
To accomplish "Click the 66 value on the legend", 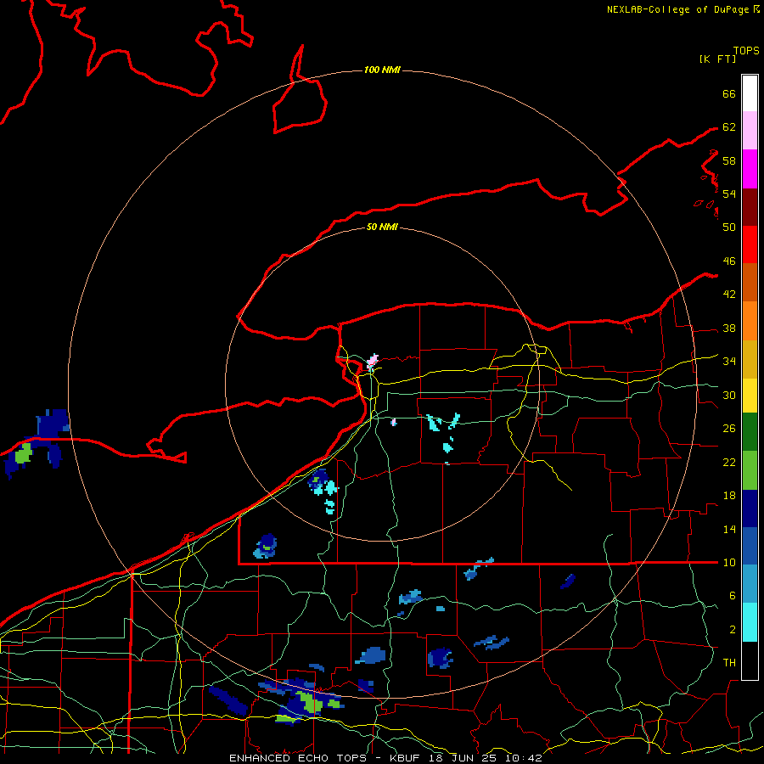I will (x=729, y=93).
